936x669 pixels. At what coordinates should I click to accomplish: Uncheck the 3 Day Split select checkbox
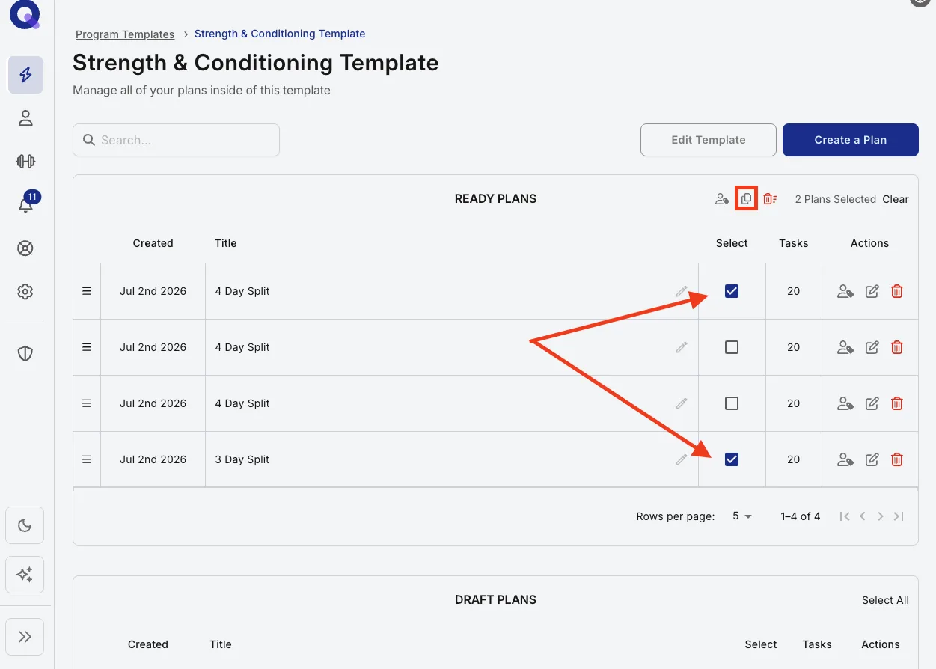(x=732, y=459)
